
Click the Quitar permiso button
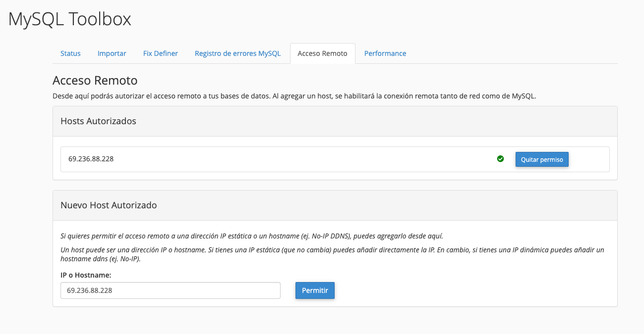542,159
